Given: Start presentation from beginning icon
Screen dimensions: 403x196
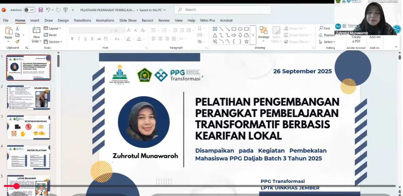Looking at the screenshot, I should click(65, 10).
